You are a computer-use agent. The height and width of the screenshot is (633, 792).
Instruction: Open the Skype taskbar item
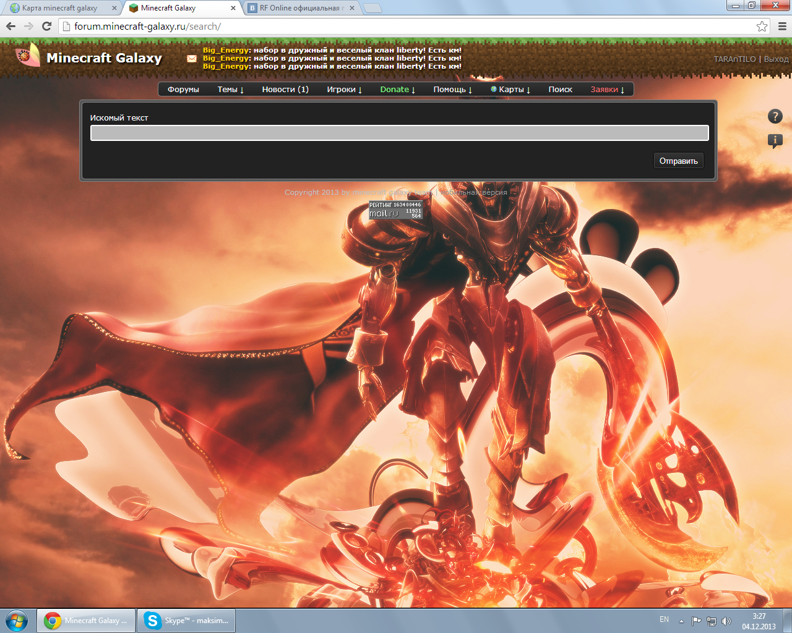pyautogui.click(x=187, y=621)
